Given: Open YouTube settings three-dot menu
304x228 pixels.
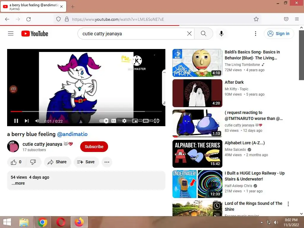Looking at the screenshot, I should click(x=256, y=34).
